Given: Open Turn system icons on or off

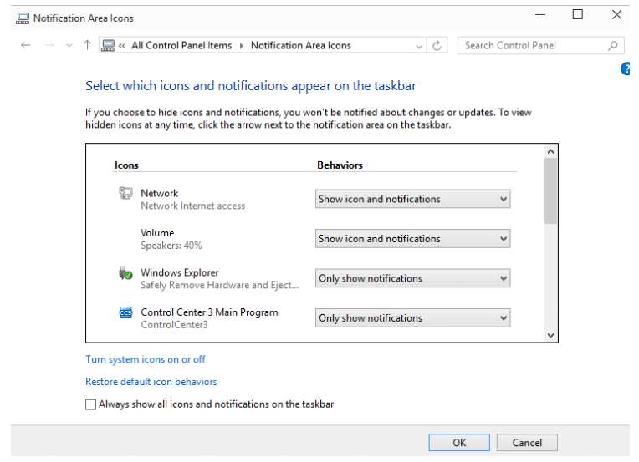Looking at the screenshot, I should pyautogui.click(x=146, y=359).
